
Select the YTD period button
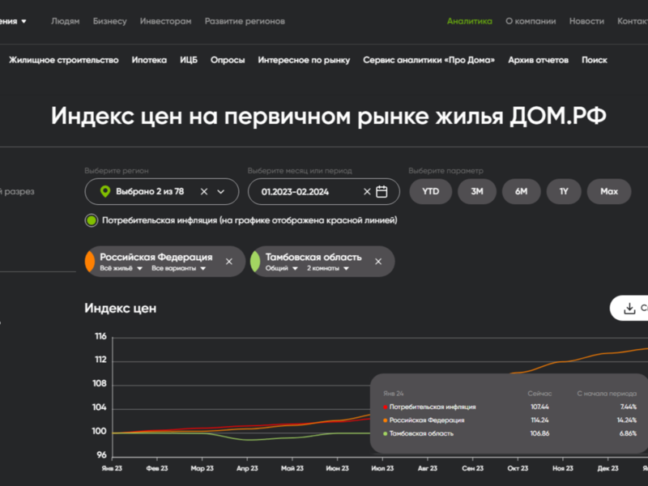430,191
